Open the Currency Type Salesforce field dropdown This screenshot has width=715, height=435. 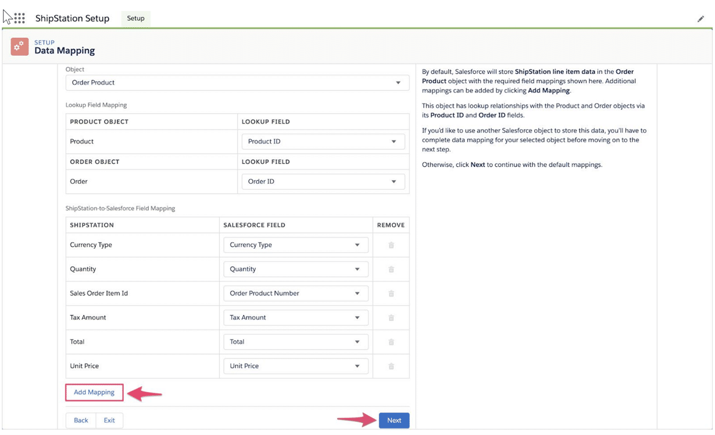coord(296,245)
